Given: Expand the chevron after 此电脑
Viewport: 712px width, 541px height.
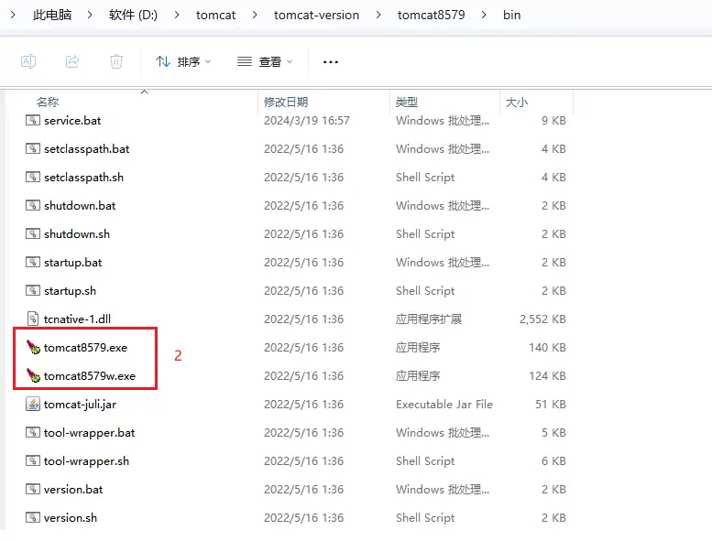Looking at the screenshot, I should 90,15.
